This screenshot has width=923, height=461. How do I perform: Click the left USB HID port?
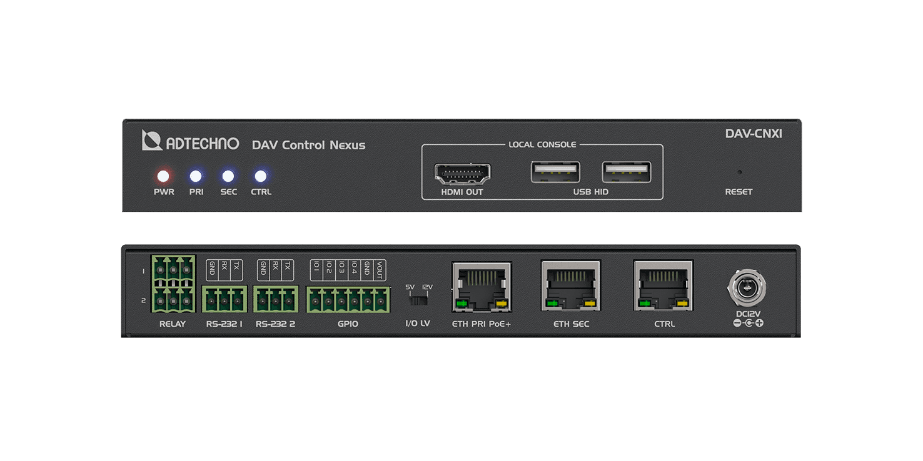coord(555,172)
